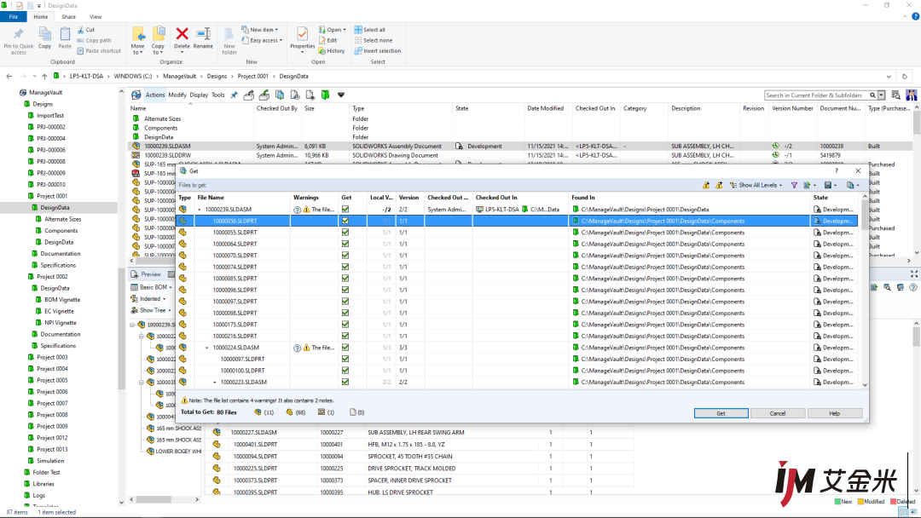Click the back arrow navigation icon
This screenshot has width=921, height=518.
click(9, 77)
